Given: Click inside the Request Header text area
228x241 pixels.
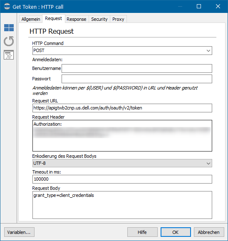Looking at the screenshot, I should (x=122, y=136).
